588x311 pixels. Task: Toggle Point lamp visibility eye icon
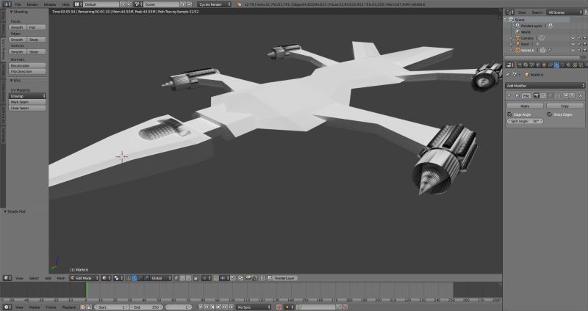tap(573, 44)
